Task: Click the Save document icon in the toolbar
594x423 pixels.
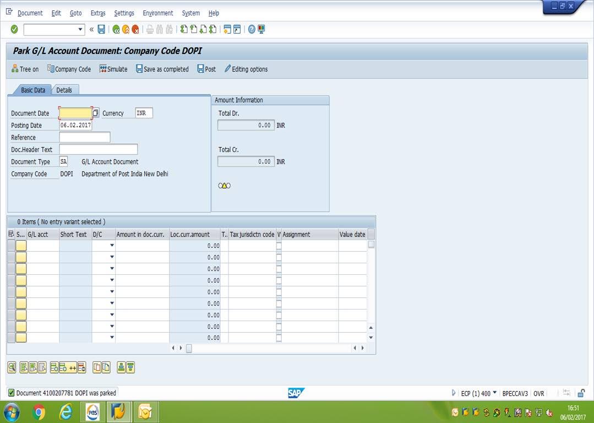Action: (101, 29)
